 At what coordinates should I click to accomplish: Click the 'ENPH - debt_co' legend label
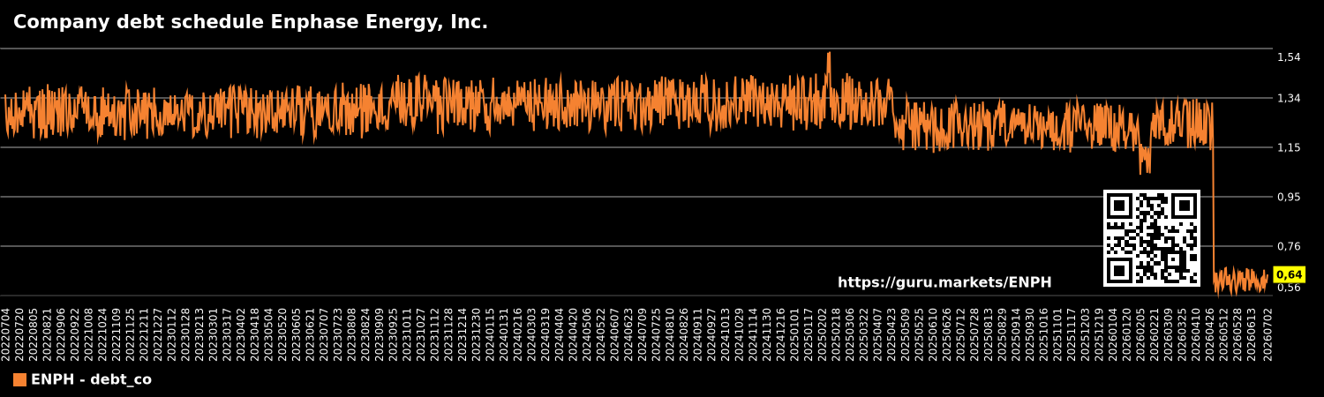coord(91,380)
